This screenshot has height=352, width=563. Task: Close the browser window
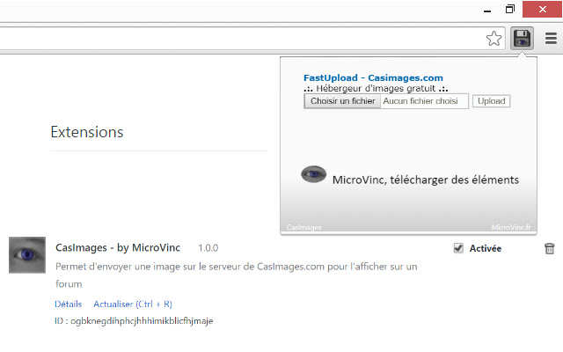coord(542,10)
